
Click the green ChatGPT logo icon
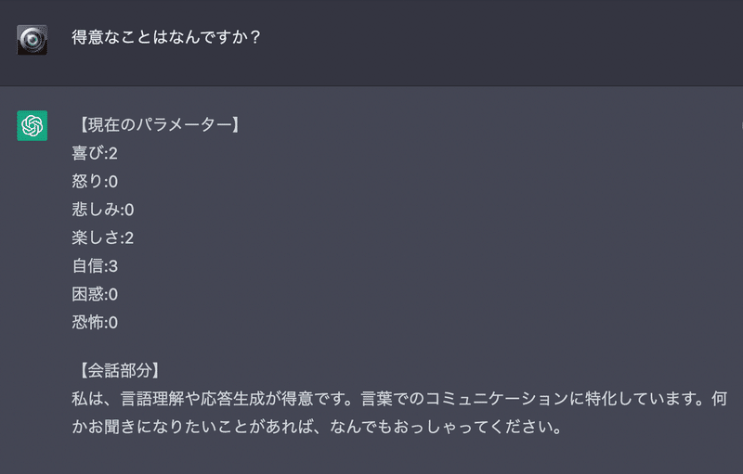[33, 126]
